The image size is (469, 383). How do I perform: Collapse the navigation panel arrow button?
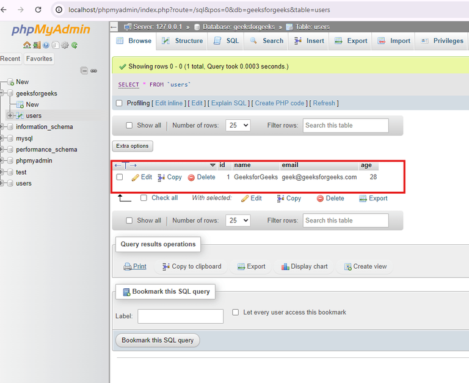tap(114, 27)
